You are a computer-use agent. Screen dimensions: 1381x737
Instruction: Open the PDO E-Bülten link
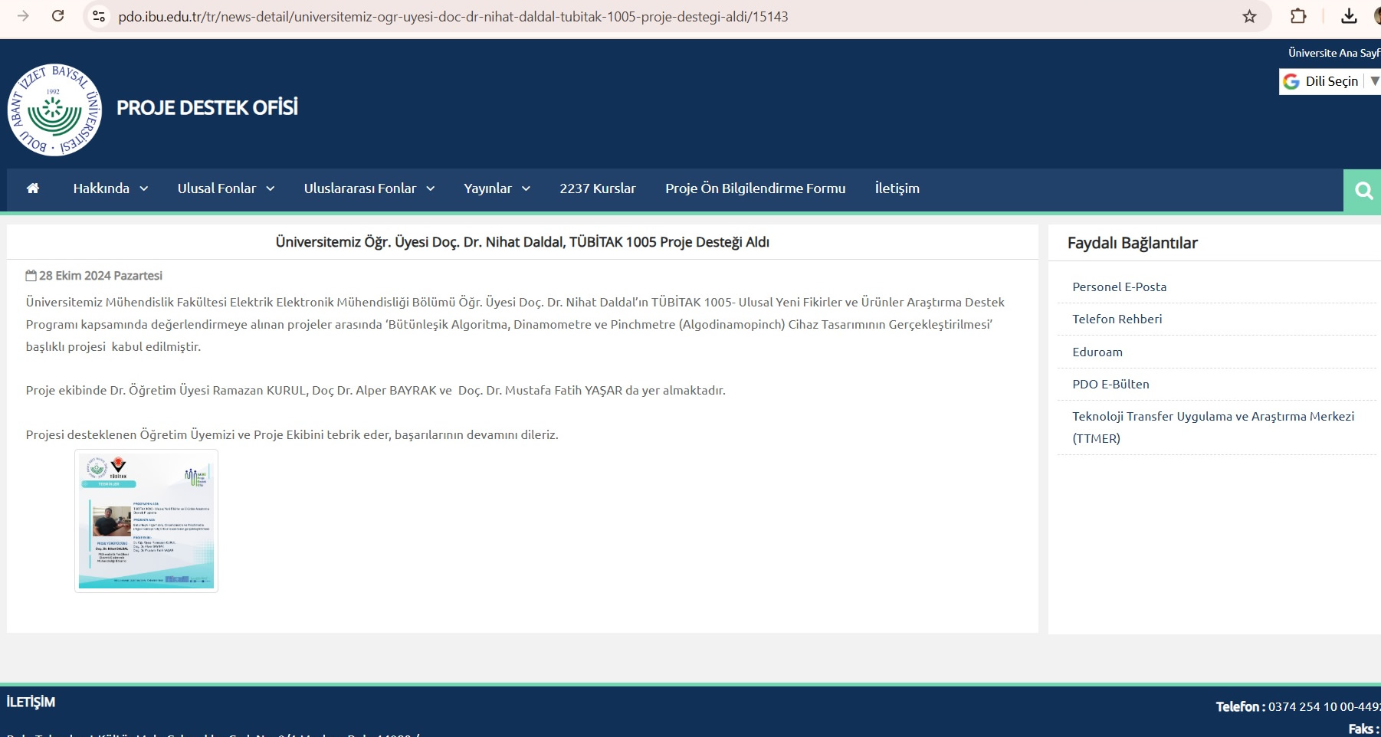click(x=1110, y=385)
